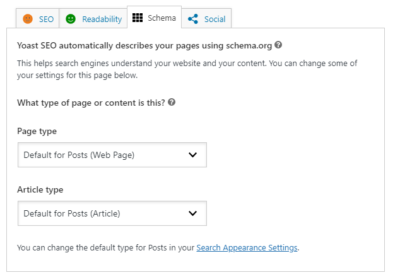Open the Social tab label
Image resolution: width=400 pixels, height=275 pixels.
point(215,19)
